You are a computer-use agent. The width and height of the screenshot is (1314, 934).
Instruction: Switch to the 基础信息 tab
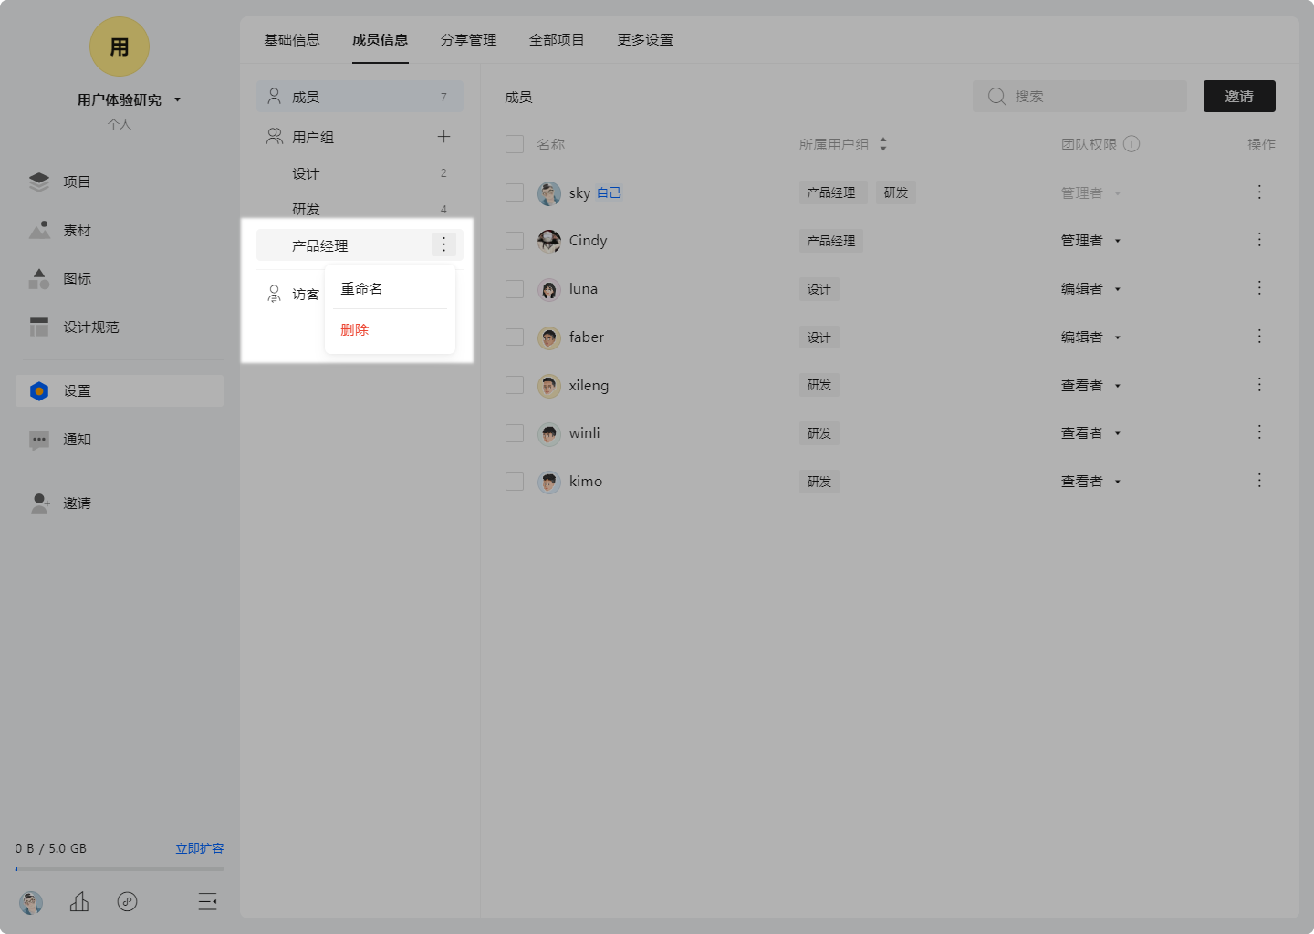[x=292, y=40]
